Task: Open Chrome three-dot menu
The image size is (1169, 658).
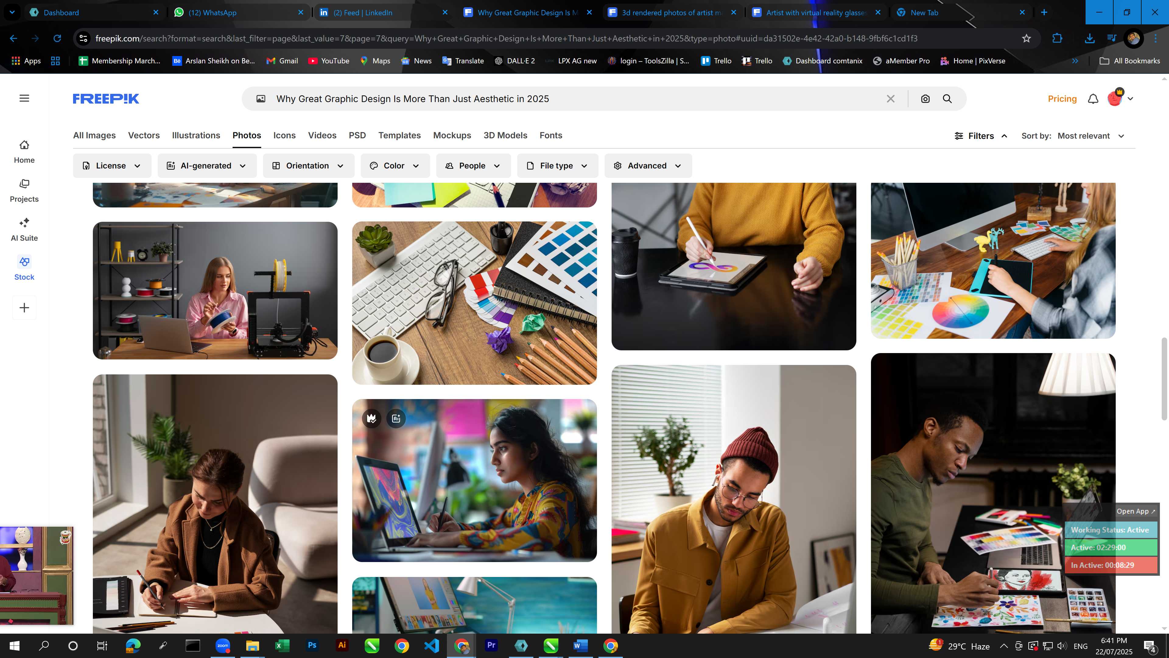Action: pyautogui.click(x=1155, y=39)
